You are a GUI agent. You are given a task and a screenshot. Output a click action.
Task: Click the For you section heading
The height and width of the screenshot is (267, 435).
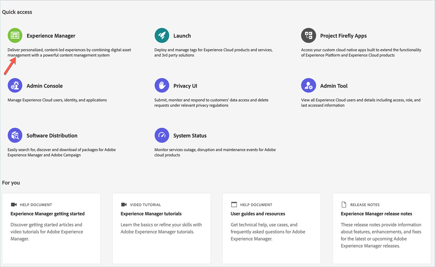(x=11, y=182)
